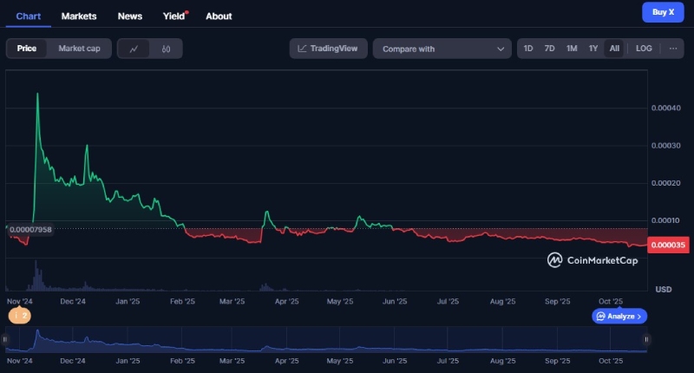The image size is (694, 373).
Task: Click the orange event marker badge
Action: pos(19,316)
